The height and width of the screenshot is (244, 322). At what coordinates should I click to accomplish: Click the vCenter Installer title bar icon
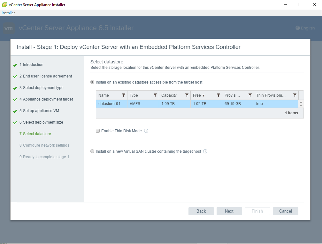4,4
